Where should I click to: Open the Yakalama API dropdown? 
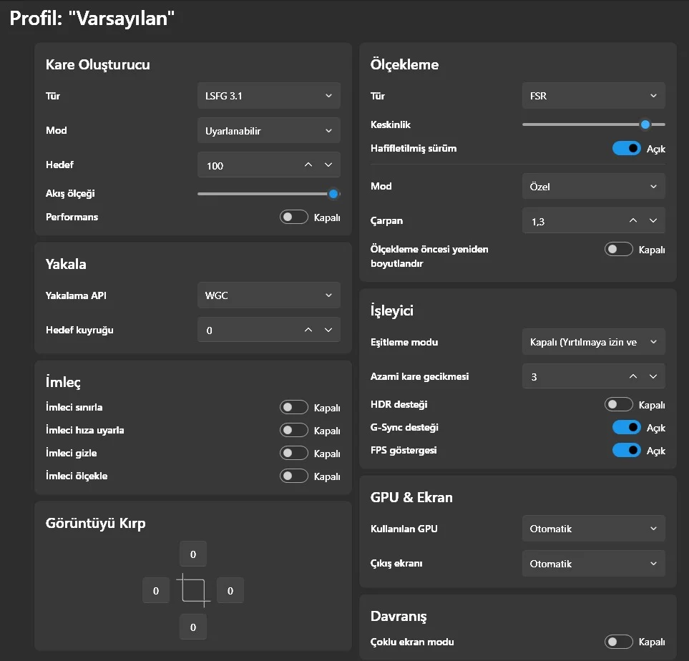268,295
